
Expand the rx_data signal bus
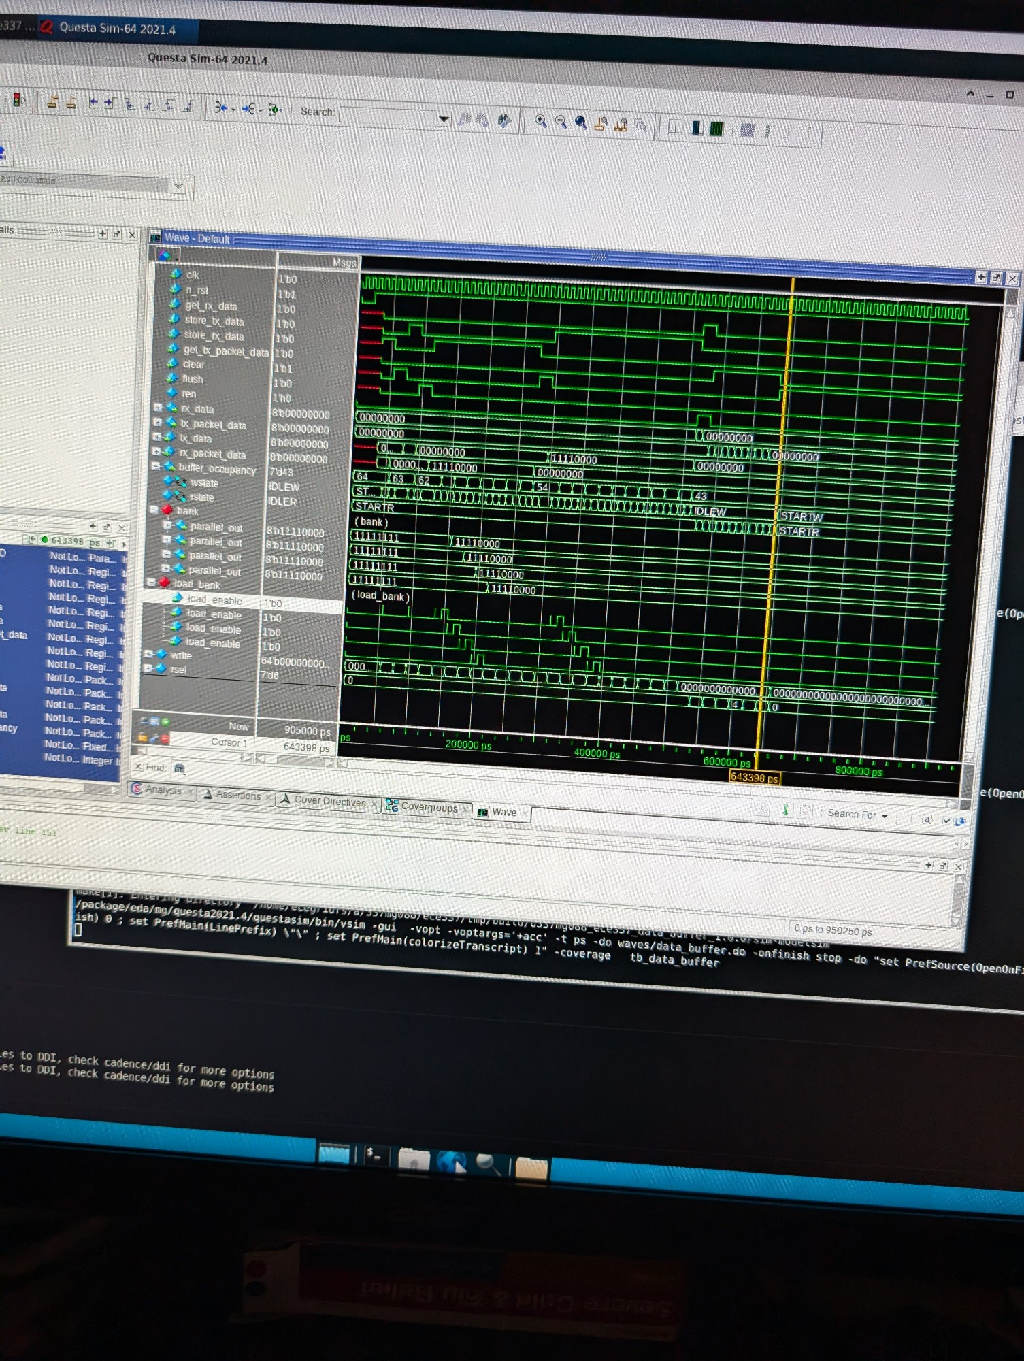coord(158,407)
